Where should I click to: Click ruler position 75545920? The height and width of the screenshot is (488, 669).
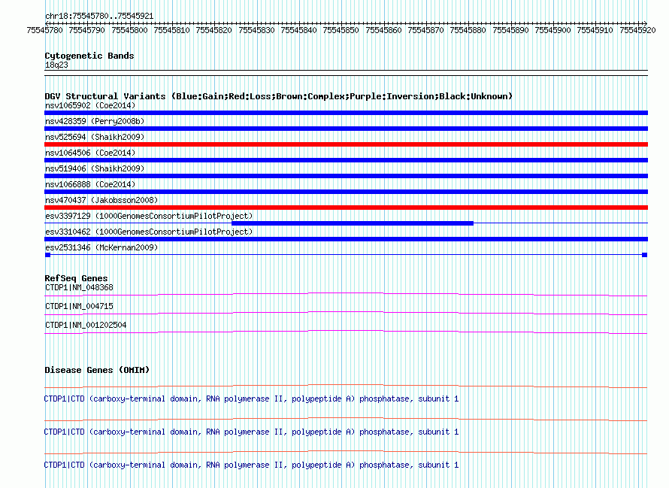coord(637,30)
